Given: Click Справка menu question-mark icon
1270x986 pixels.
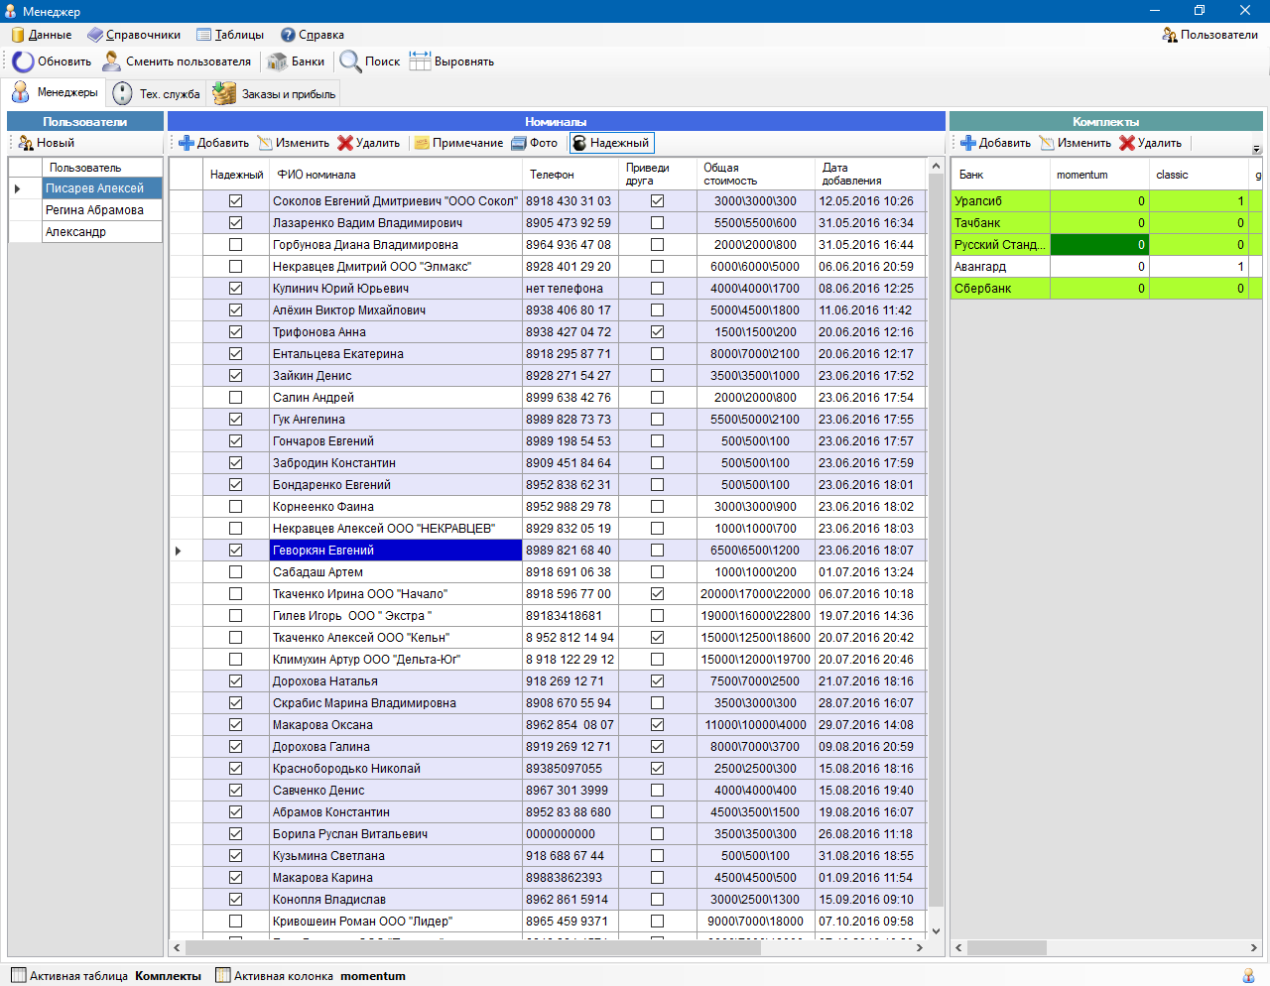Looking at the screenshot, I should click(x=288, y=35).
